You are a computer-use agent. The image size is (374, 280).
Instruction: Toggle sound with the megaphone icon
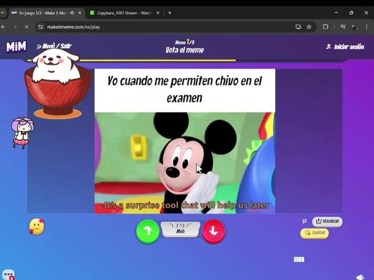coord(360,277)
